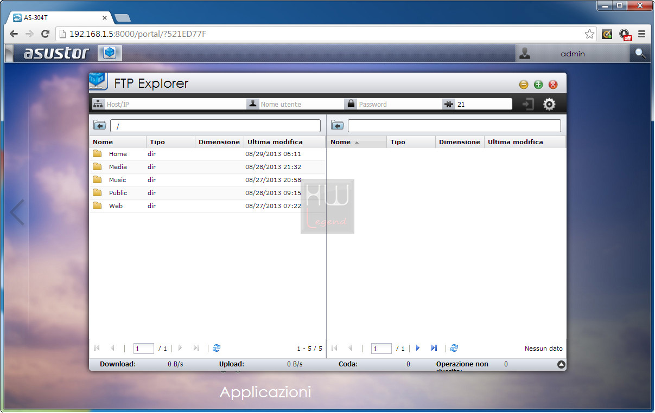Click the right pane path field

click(x=454, y=126)
